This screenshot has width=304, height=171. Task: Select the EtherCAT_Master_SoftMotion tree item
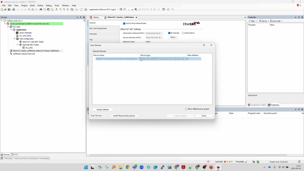[x=36, y=51]
